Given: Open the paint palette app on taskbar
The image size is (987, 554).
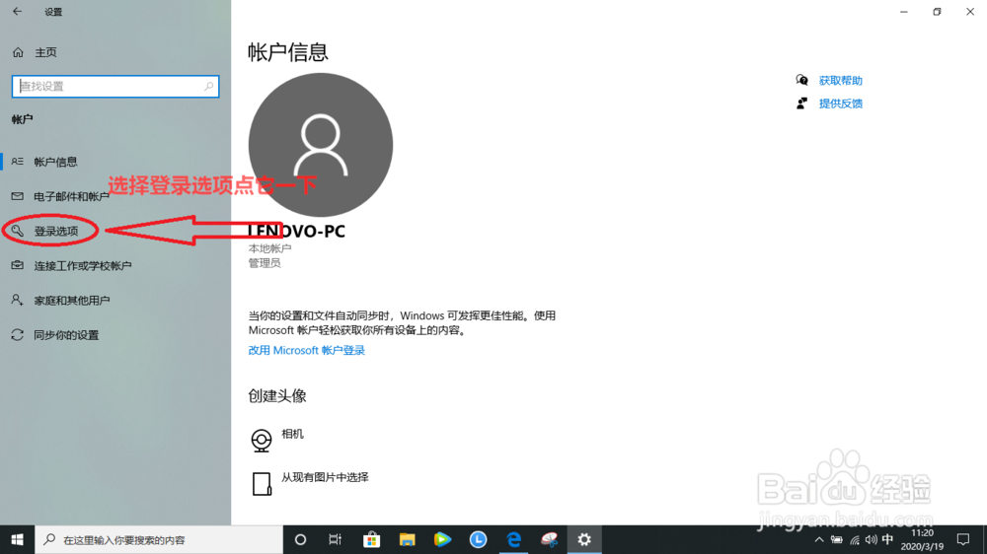Looking at the screenshot, I should click(549, 539).
